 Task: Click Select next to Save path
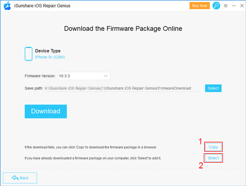coord(213,88)
